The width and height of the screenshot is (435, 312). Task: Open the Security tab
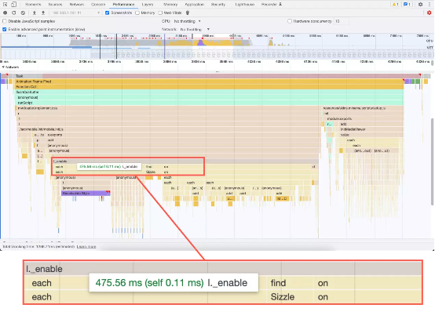tap(218, 4)
